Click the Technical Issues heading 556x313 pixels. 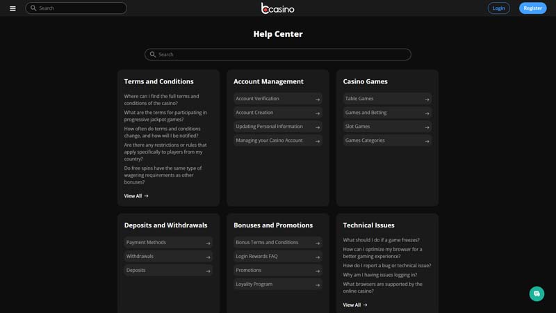pos(368,225)
